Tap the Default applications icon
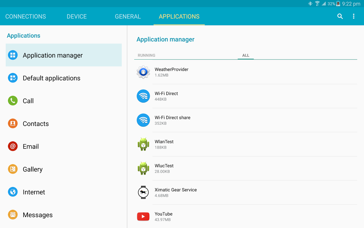 (x=13, y=78)
